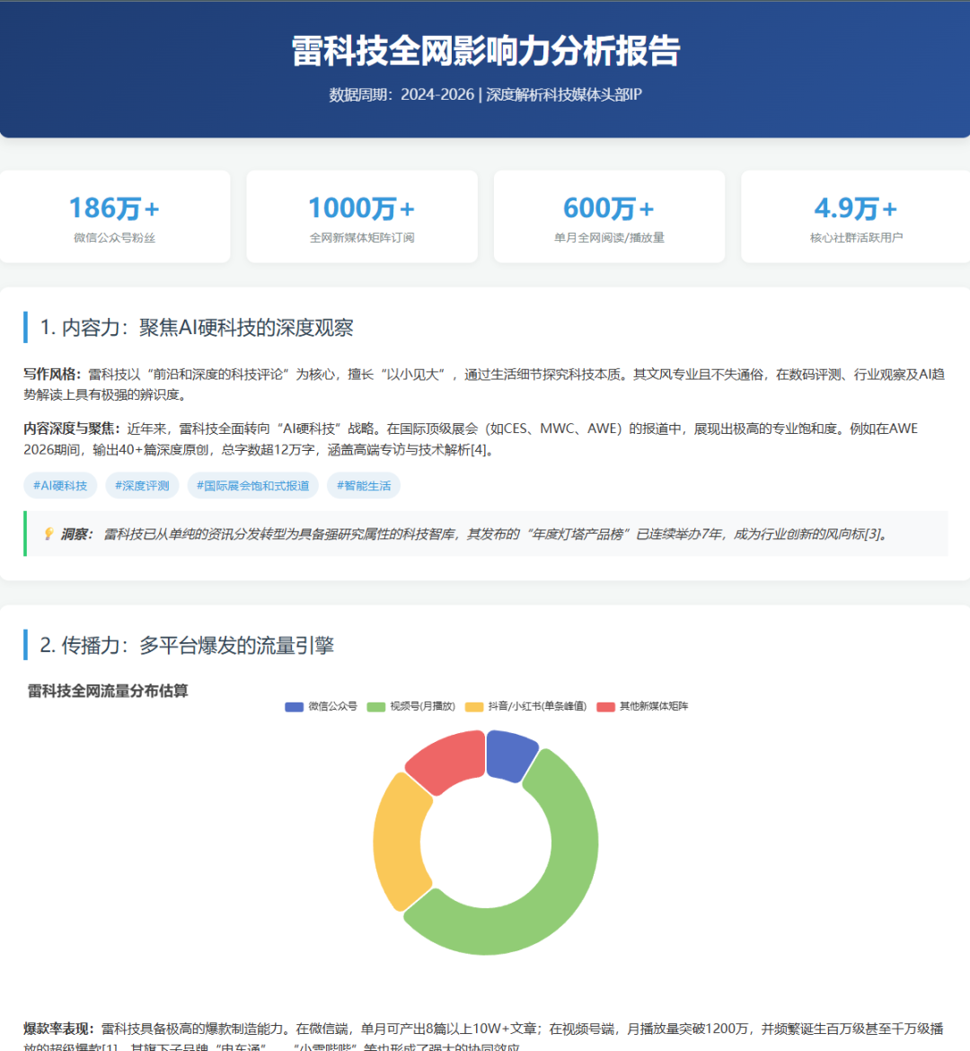Click the 1000万+ 全网新媒体矩阵订阅 card
The height and width of the screenshot is (1051, 970).
click(x=362, y=216)
